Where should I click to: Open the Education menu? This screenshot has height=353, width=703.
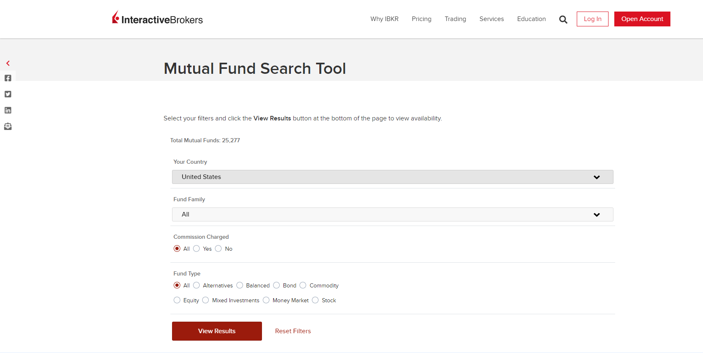coord(531,19)
